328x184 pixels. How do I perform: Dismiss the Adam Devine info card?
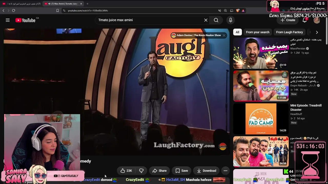point(224,35)
